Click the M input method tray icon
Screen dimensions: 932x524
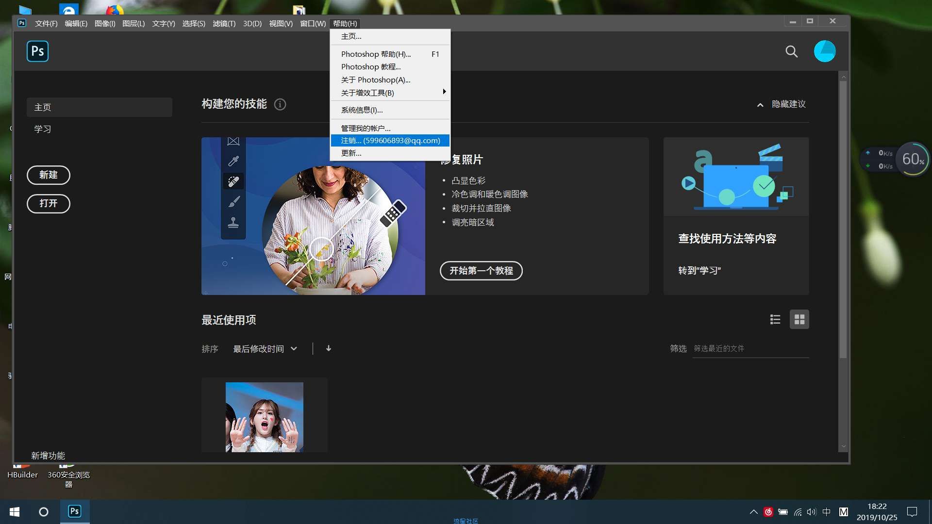click(x=844, y=512)
